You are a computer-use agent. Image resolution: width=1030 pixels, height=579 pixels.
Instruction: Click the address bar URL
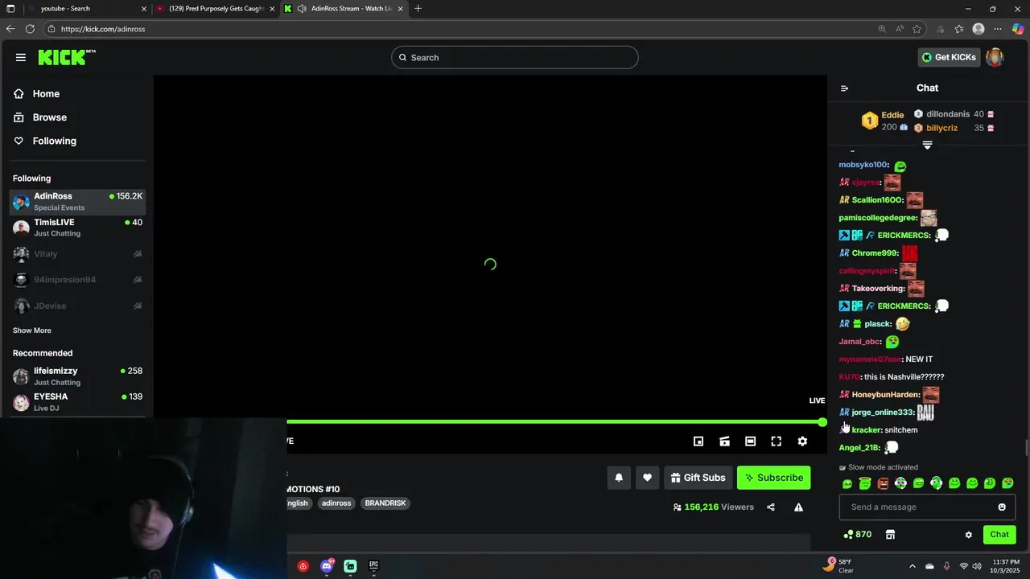[103, 29]
